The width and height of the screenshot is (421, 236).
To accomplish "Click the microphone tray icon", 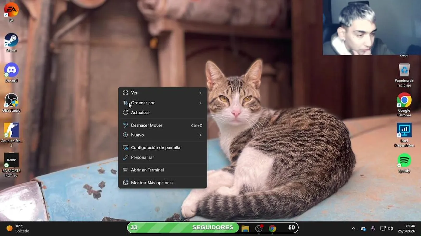I will (373, 228).
